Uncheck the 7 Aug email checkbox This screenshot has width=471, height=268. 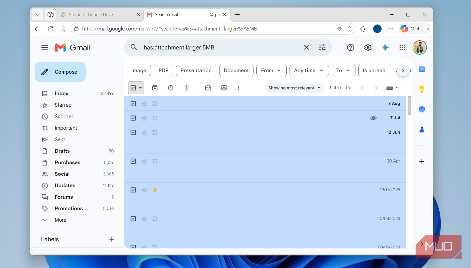[x=133, y=104]
